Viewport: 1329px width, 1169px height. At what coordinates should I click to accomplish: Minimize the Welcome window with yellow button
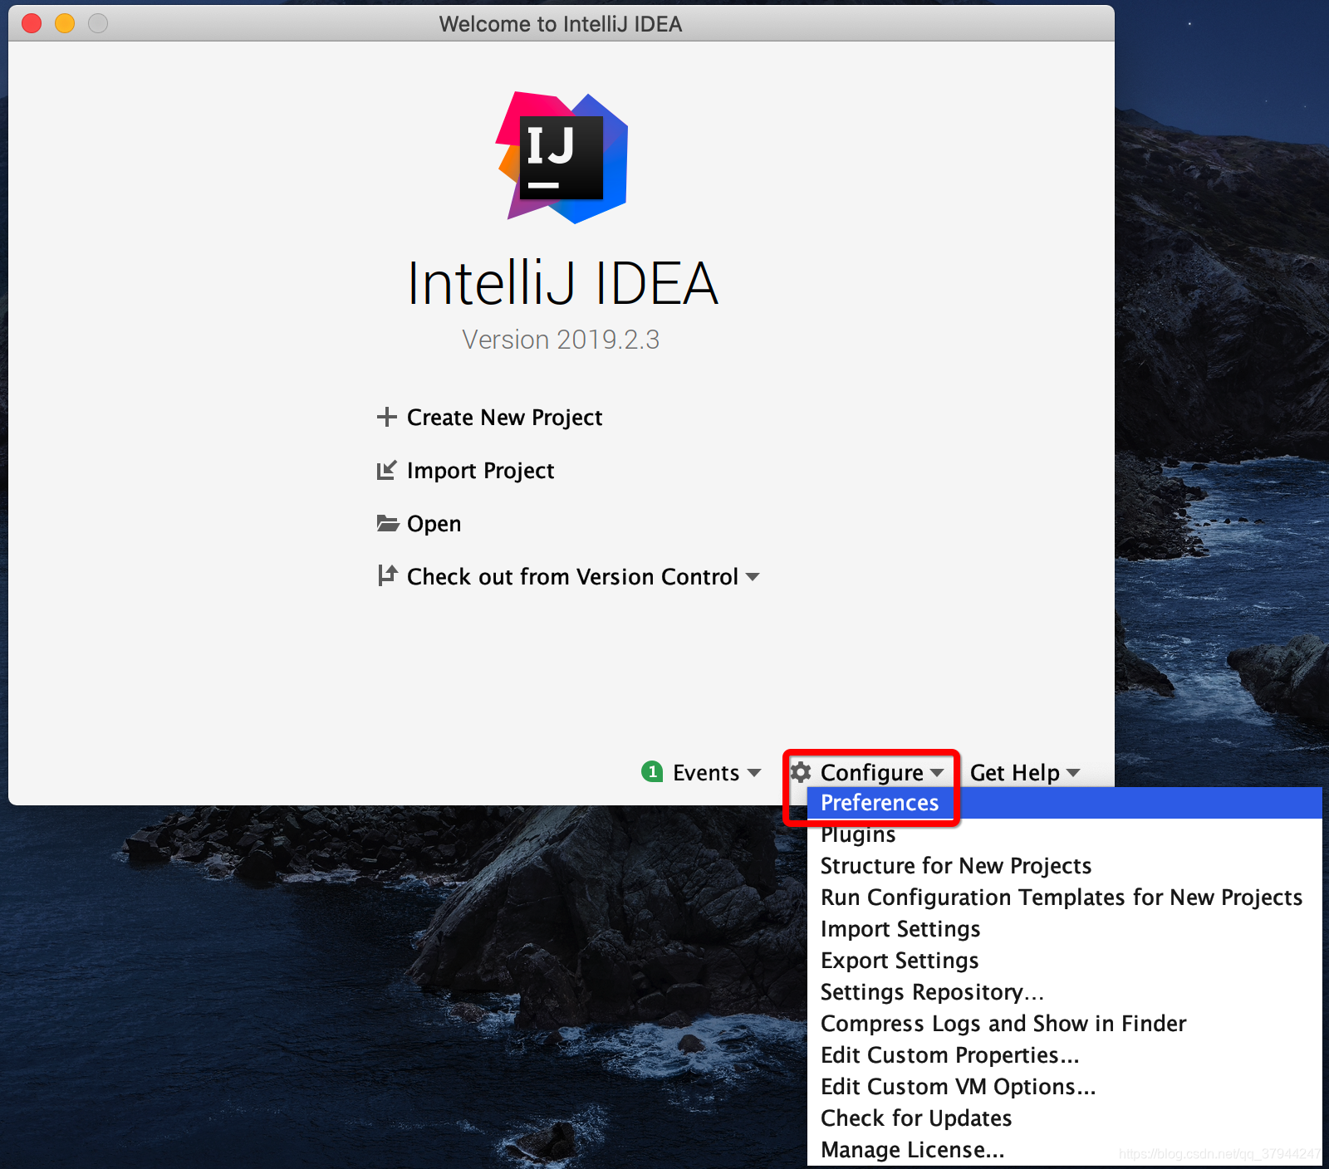[65, 23]
